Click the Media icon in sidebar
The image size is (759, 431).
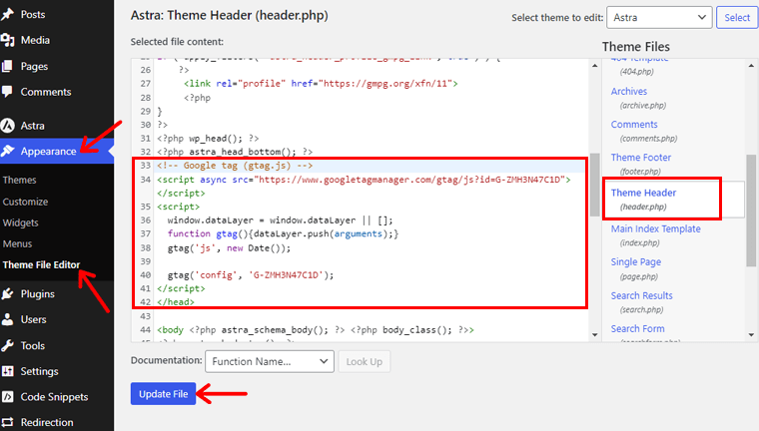[x=8, y=40]
